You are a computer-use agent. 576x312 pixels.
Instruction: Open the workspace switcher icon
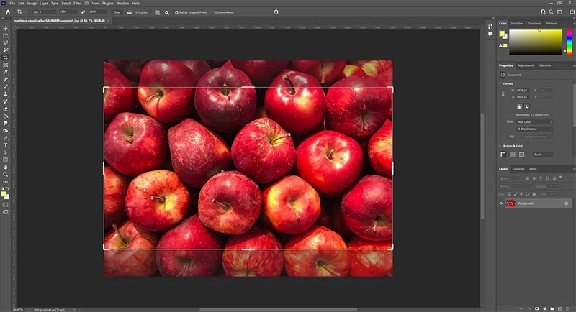(x=559, y=12)
